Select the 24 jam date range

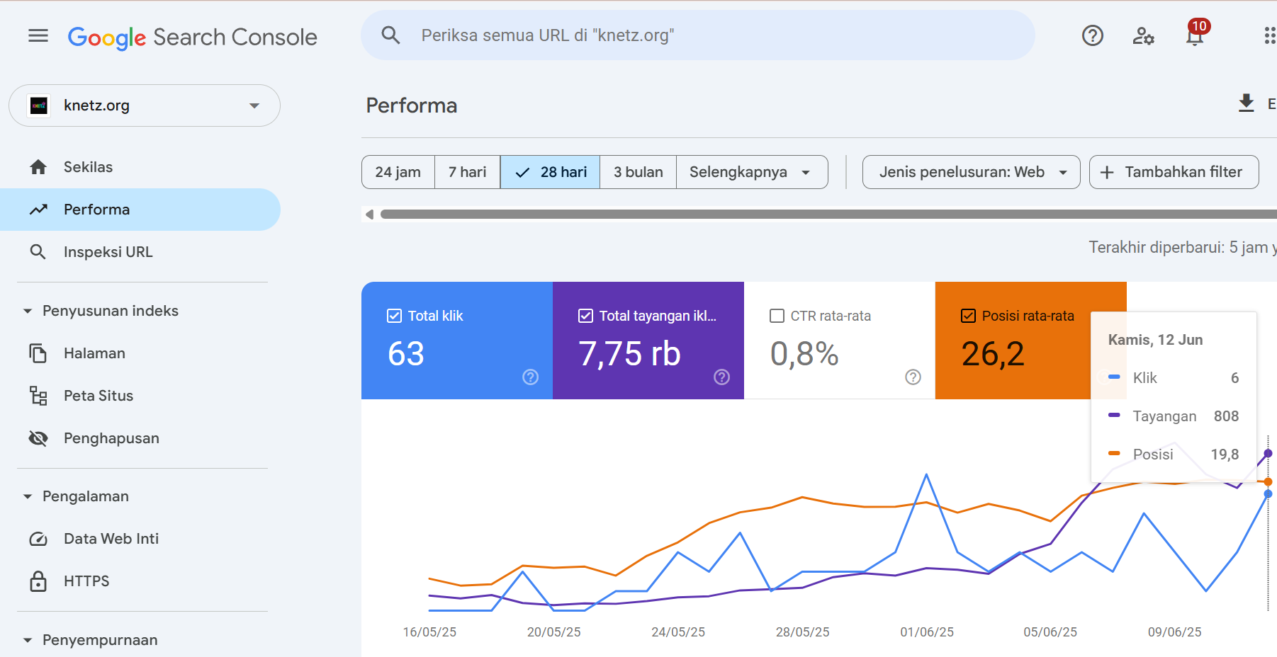click(398, 172)
